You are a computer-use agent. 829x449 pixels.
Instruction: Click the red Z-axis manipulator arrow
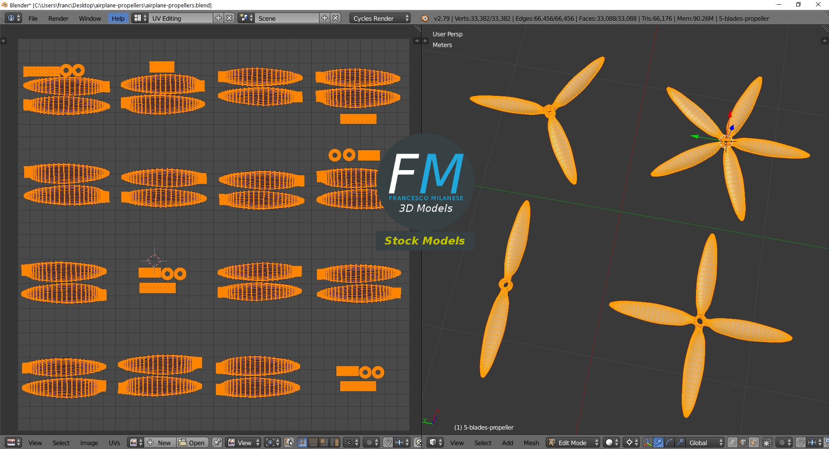pyautogui.click(x=730, y=114)
